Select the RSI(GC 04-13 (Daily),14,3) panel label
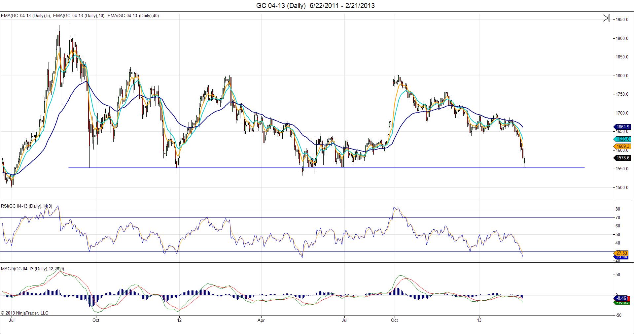 27,206
